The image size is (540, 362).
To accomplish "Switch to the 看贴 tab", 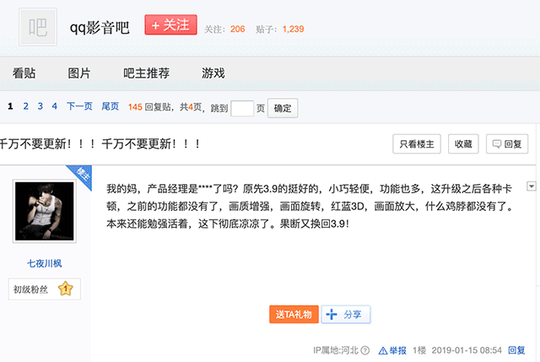I will 24,73.
